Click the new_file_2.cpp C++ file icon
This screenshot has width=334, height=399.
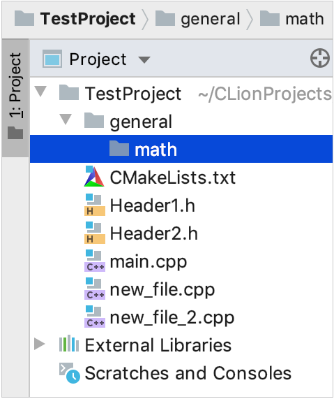point(95,317)
